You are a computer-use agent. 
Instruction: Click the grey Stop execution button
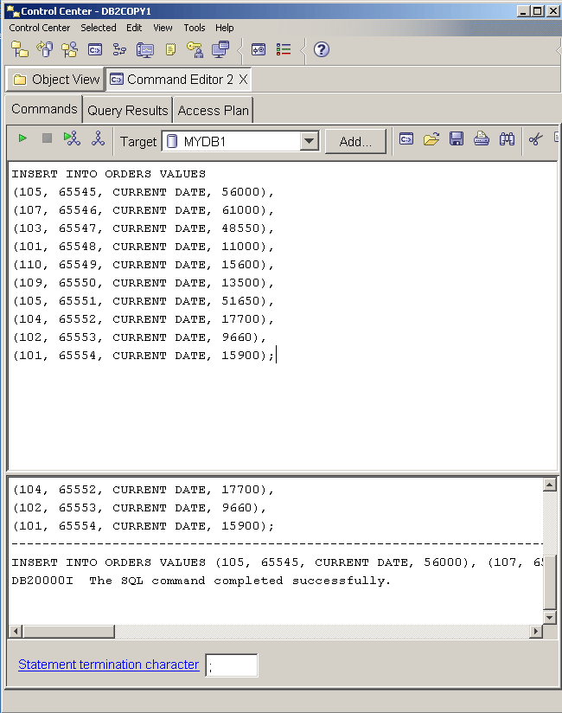(x=47, y=138)
